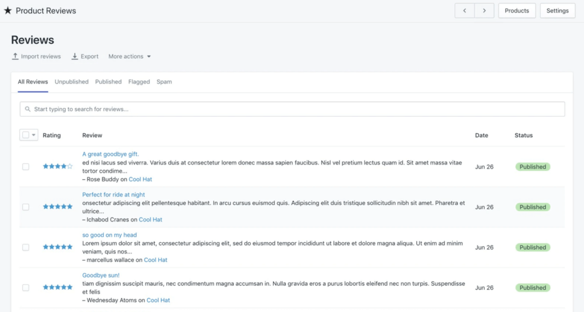The image size is (584, 312).
Task: Switch to the All Reviews tab
Action: point(33,82)
